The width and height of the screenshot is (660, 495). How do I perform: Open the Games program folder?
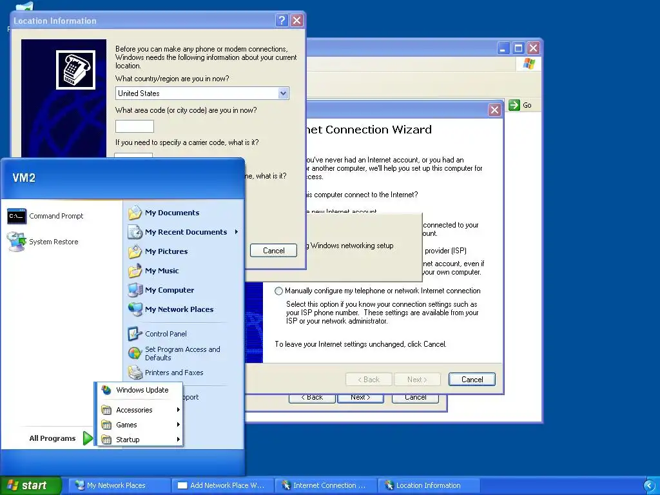coord(140,425)
